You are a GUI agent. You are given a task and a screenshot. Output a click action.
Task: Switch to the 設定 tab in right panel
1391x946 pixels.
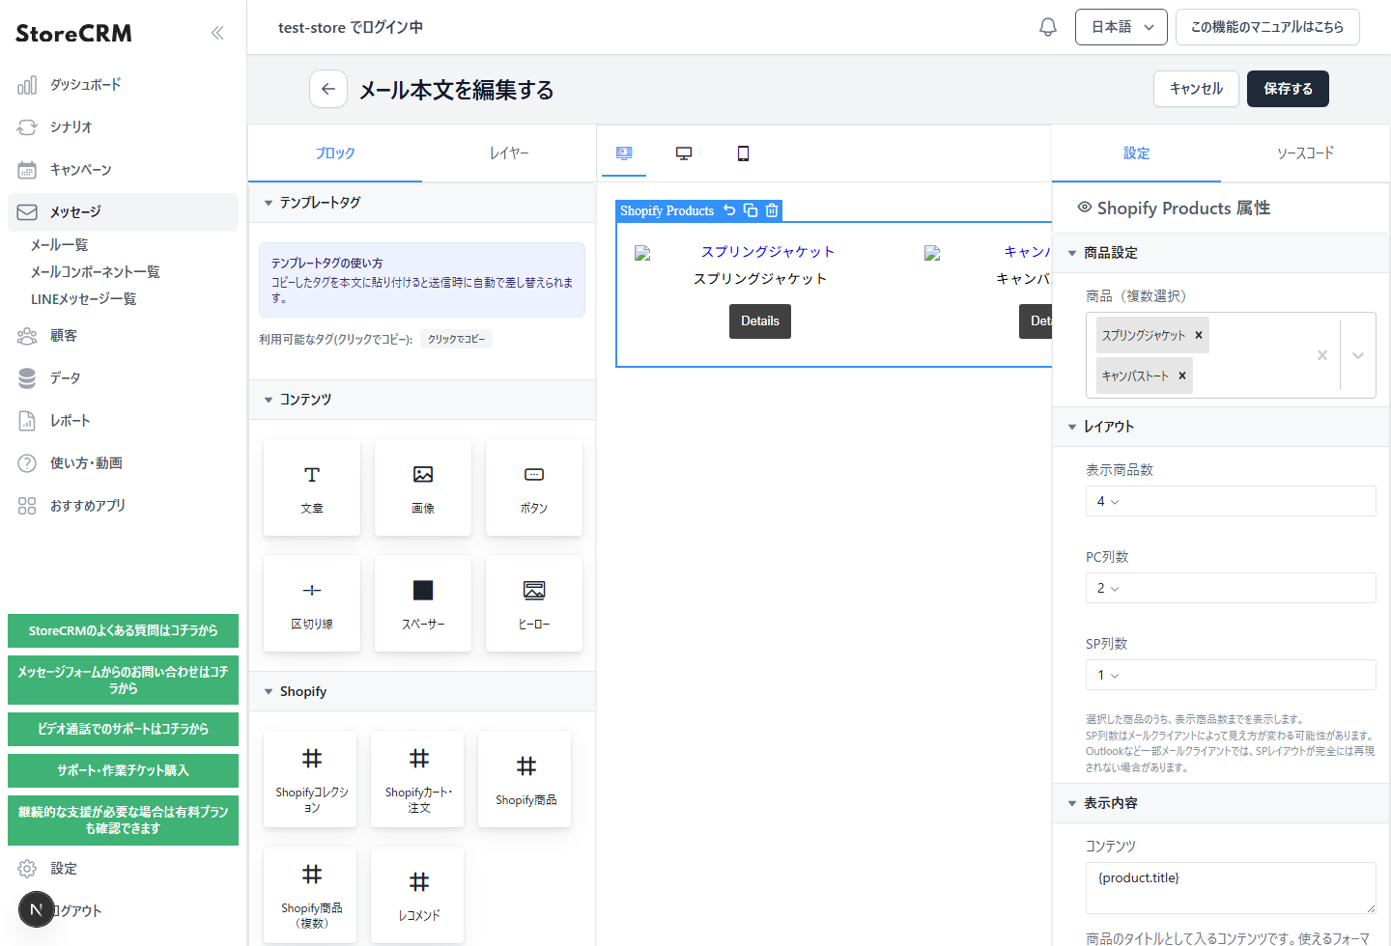tap(1136, 153)
